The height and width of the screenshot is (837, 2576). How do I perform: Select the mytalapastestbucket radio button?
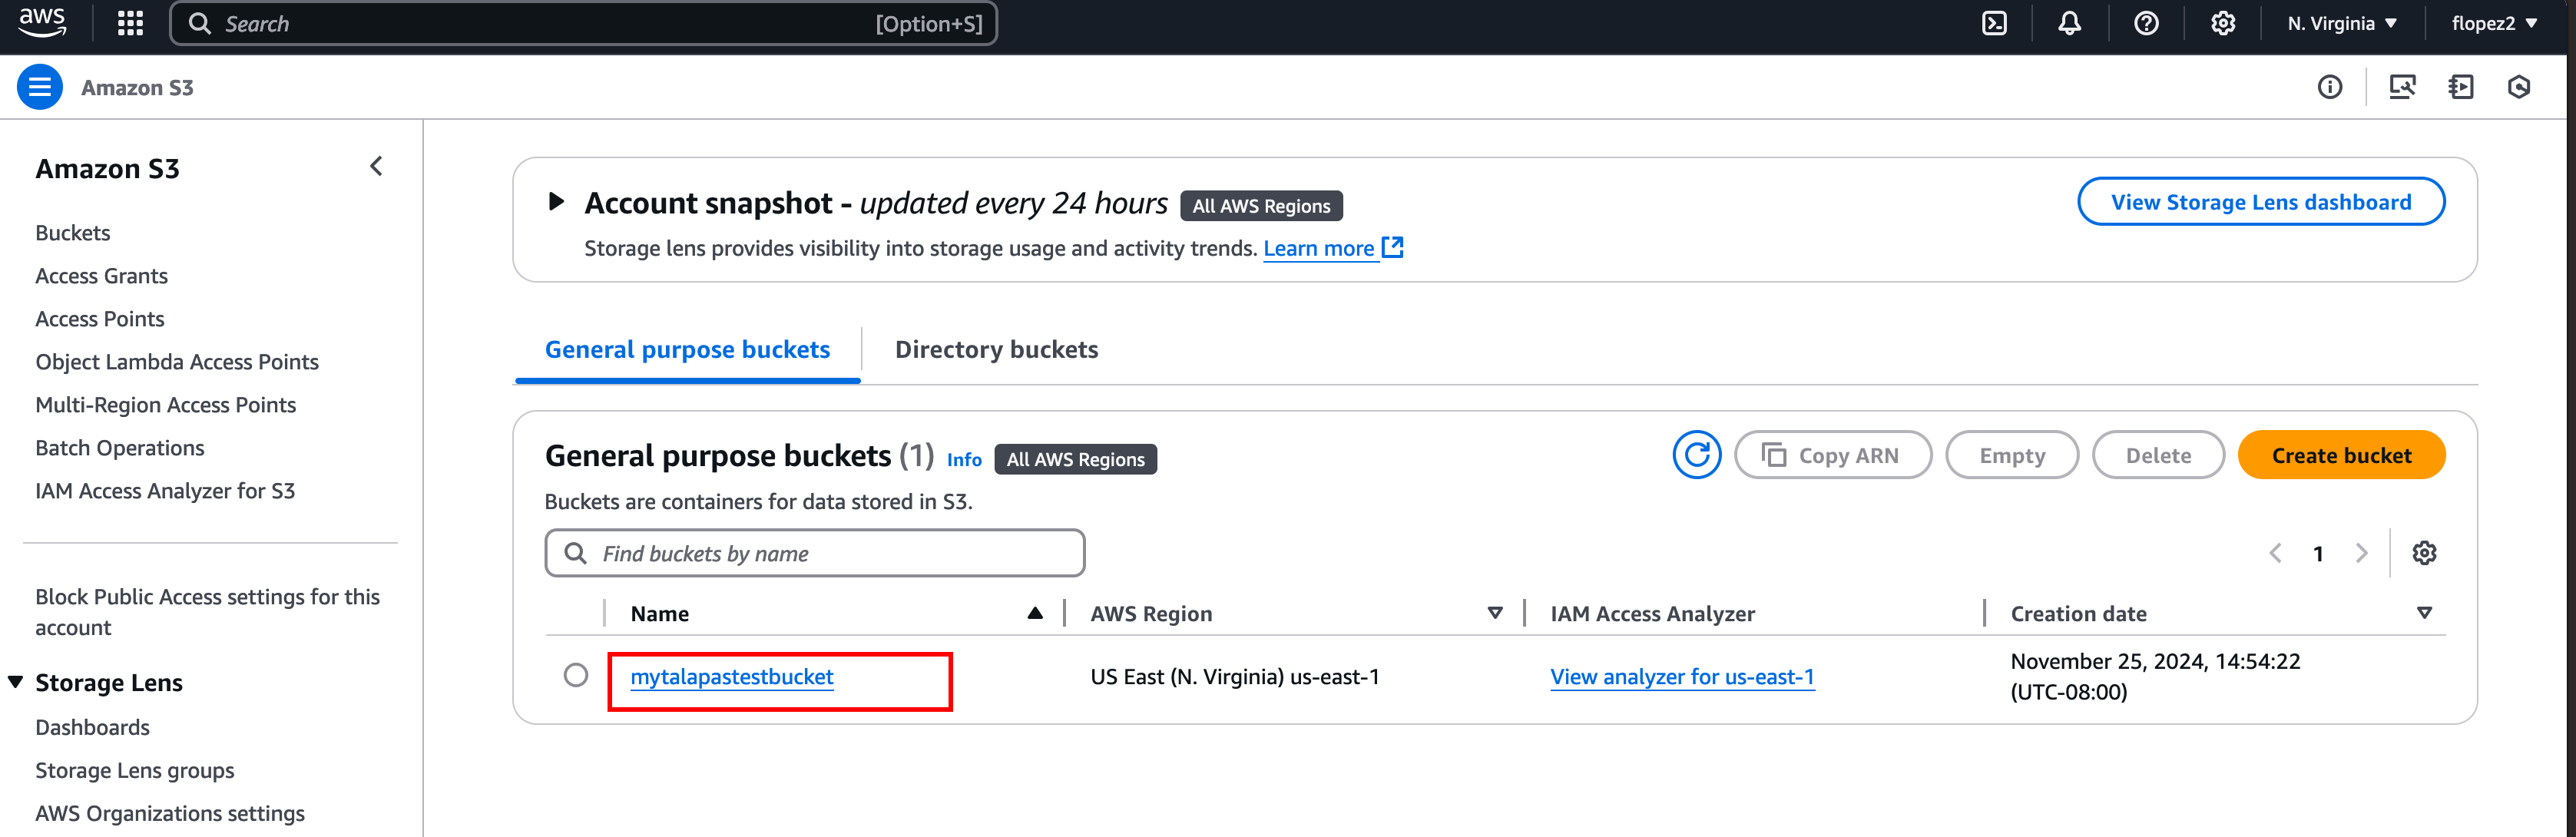pyautogui.click(x=575, y=674)
